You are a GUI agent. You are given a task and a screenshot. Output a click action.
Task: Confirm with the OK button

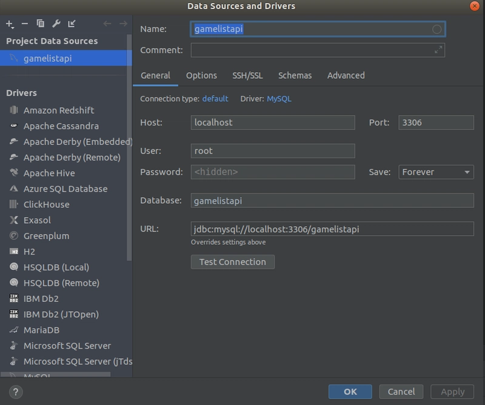pos(350,392)
